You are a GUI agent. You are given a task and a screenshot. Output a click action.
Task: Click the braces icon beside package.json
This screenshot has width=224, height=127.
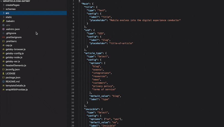(3, 78)
